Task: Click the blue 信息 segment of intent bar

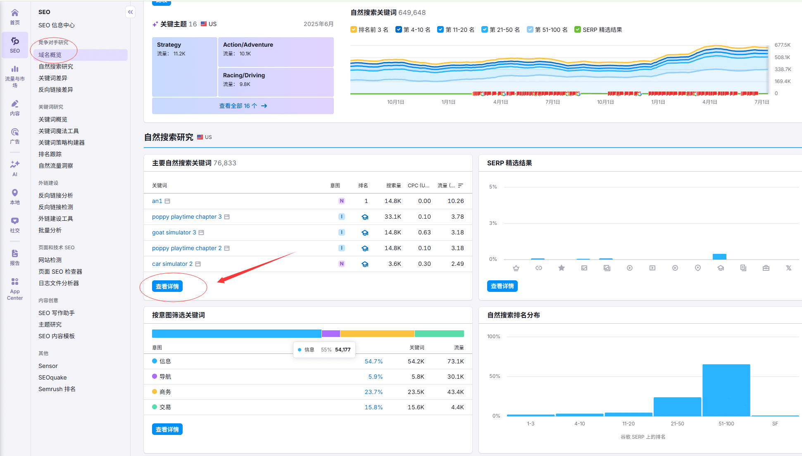Action: coord(236,334)
